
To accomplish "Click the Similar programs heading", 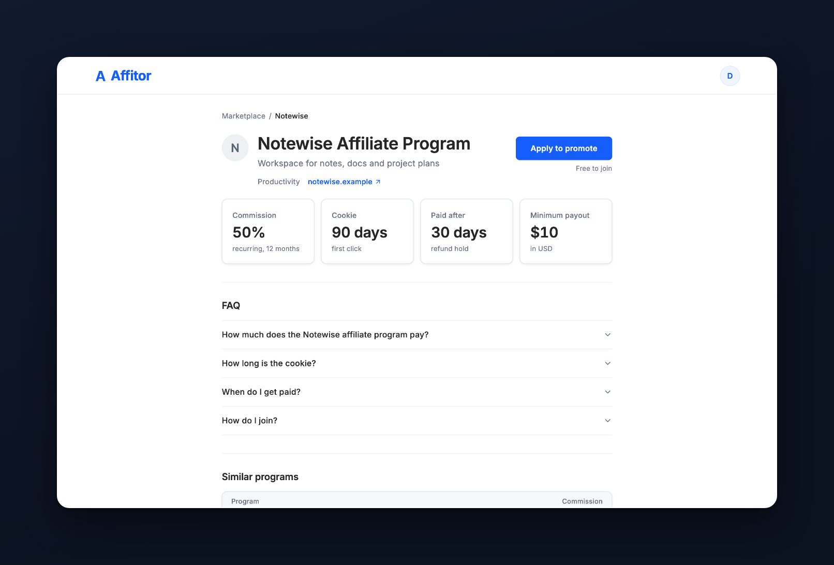I will 260,477.
